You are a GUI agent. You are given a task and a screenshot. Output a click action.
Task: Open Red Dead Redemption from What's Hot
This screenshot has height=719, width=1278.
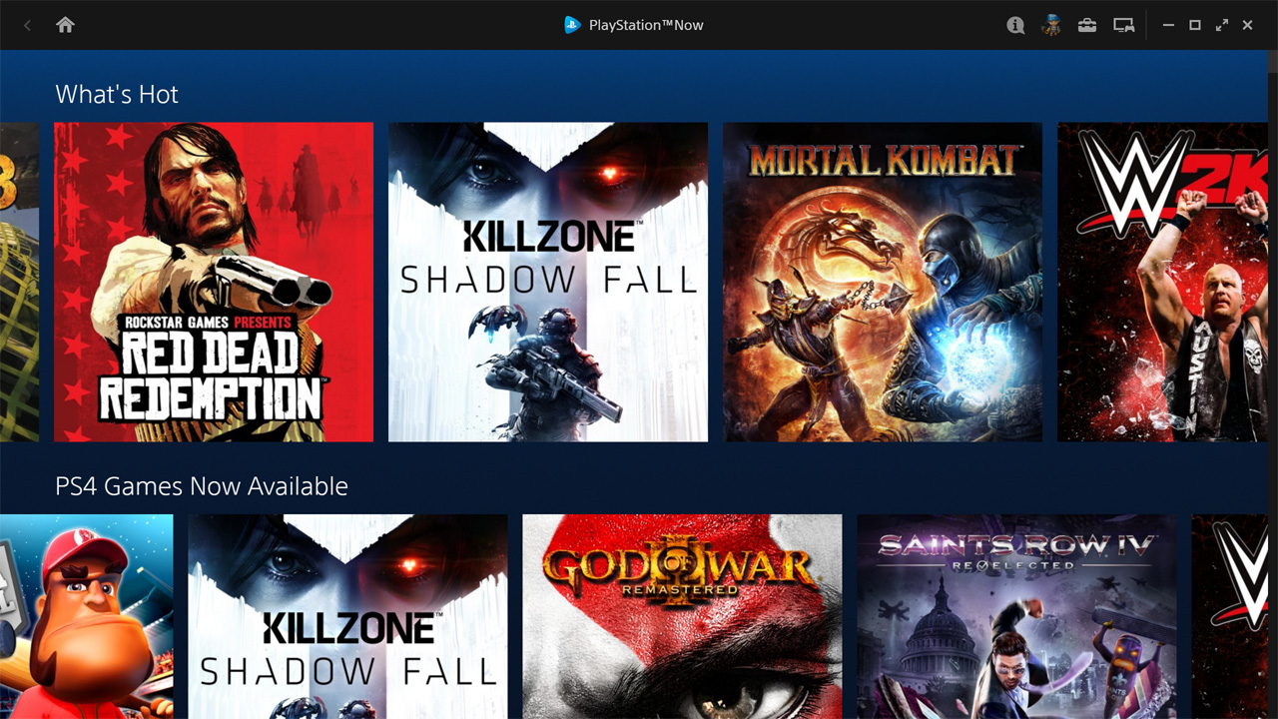[213, 282]
